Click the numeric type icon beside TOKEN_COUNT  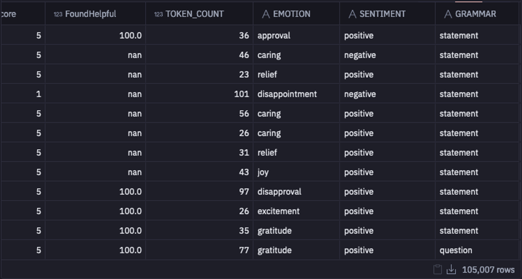click(158, 14)
